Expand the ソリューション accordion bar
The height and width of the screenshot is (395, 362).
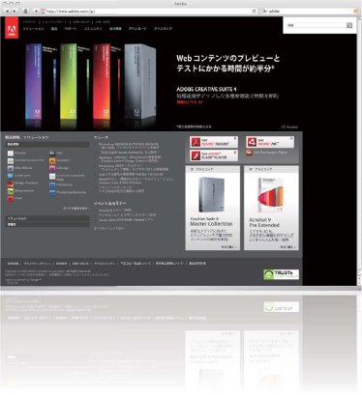coord(47,218)
